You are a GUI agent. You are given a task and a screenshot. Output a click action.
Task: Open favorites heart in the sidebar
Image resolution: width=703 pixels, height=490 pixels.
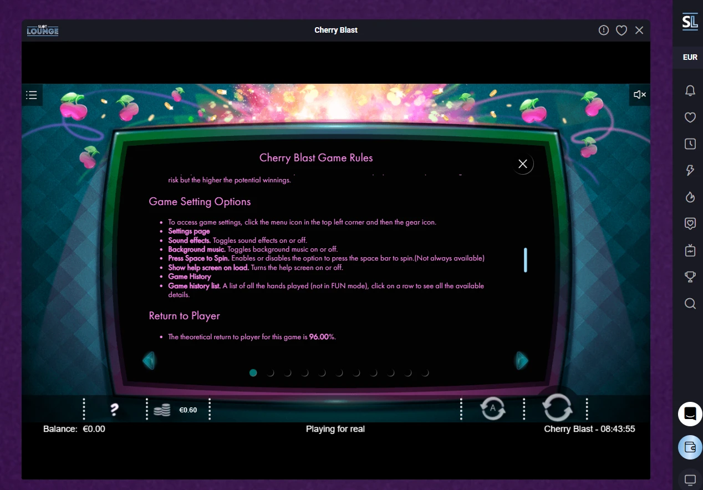690,118
